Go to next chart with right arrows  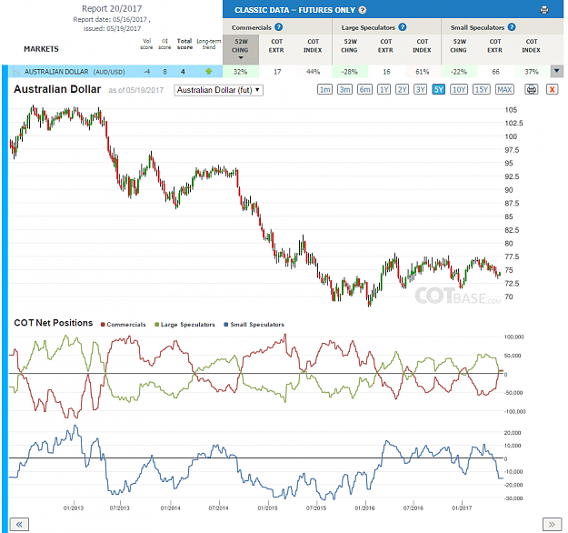tap(552, 524)
